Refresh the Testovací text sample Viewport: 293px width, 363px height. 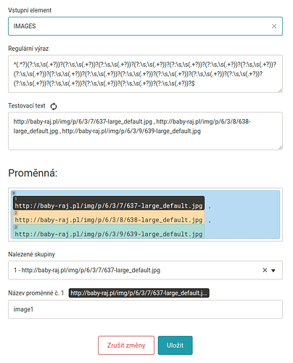(54, 106)
